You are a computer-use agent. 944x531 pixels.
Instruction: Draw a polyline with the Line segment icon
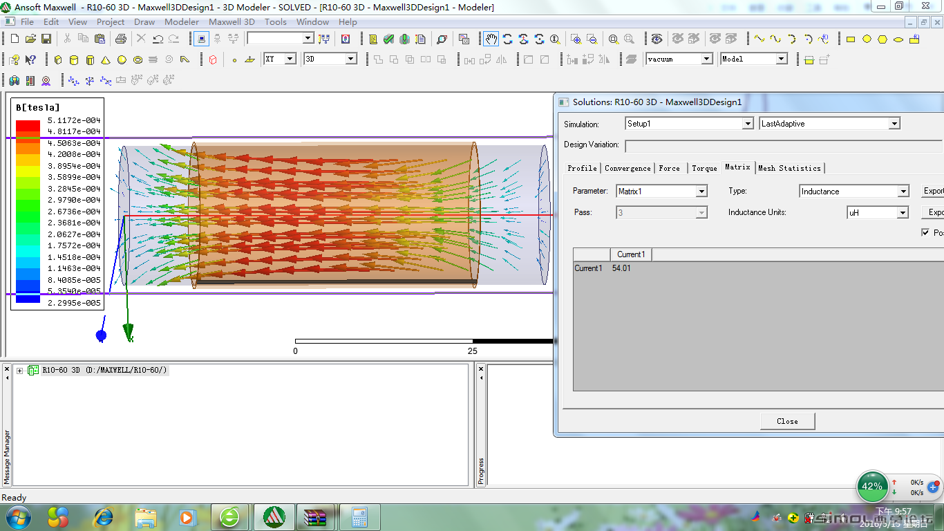[x=759, y=39]
